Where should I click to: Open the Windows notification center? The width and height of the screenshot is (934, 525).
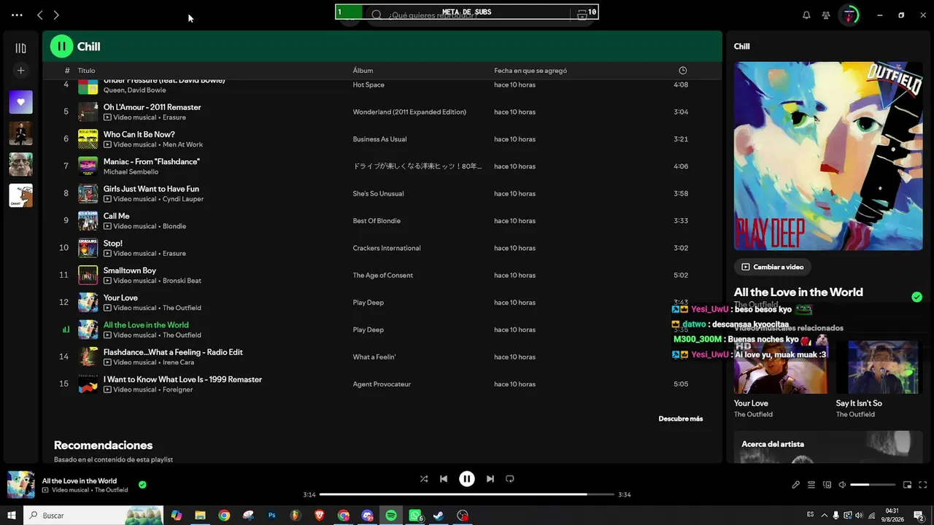pyautogui.click(x=919, y=516)
